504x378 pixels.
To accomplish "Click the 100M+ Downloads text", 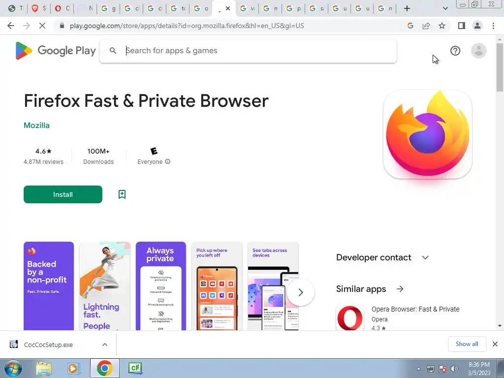I will (98, 156).
